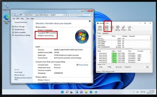Open Advanced system settings link
The height and width of the screenshot is (97, 157).
click(x=22, y=35)
